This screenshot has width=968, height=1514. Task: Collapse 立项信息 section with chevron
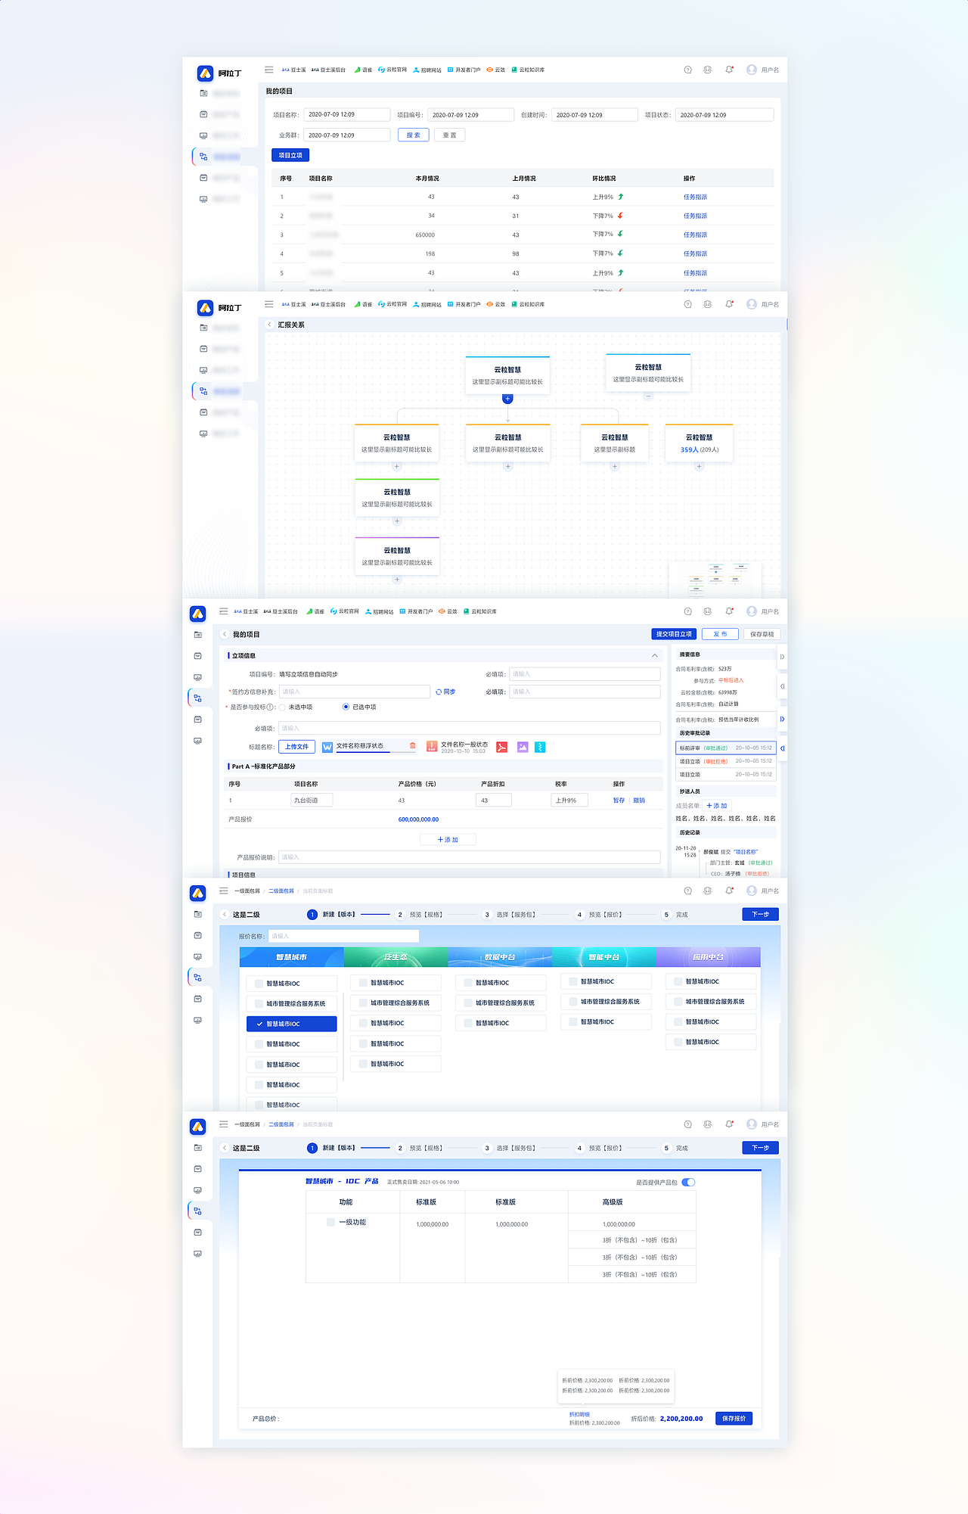(654, 655)
